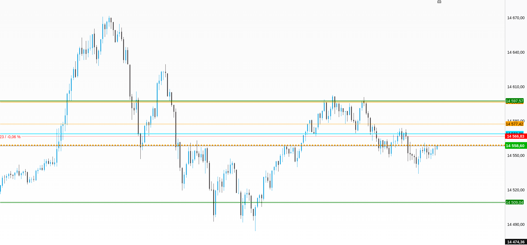
Task: Click the green 14 509,04 price label
Action: (x=514, y=202)
